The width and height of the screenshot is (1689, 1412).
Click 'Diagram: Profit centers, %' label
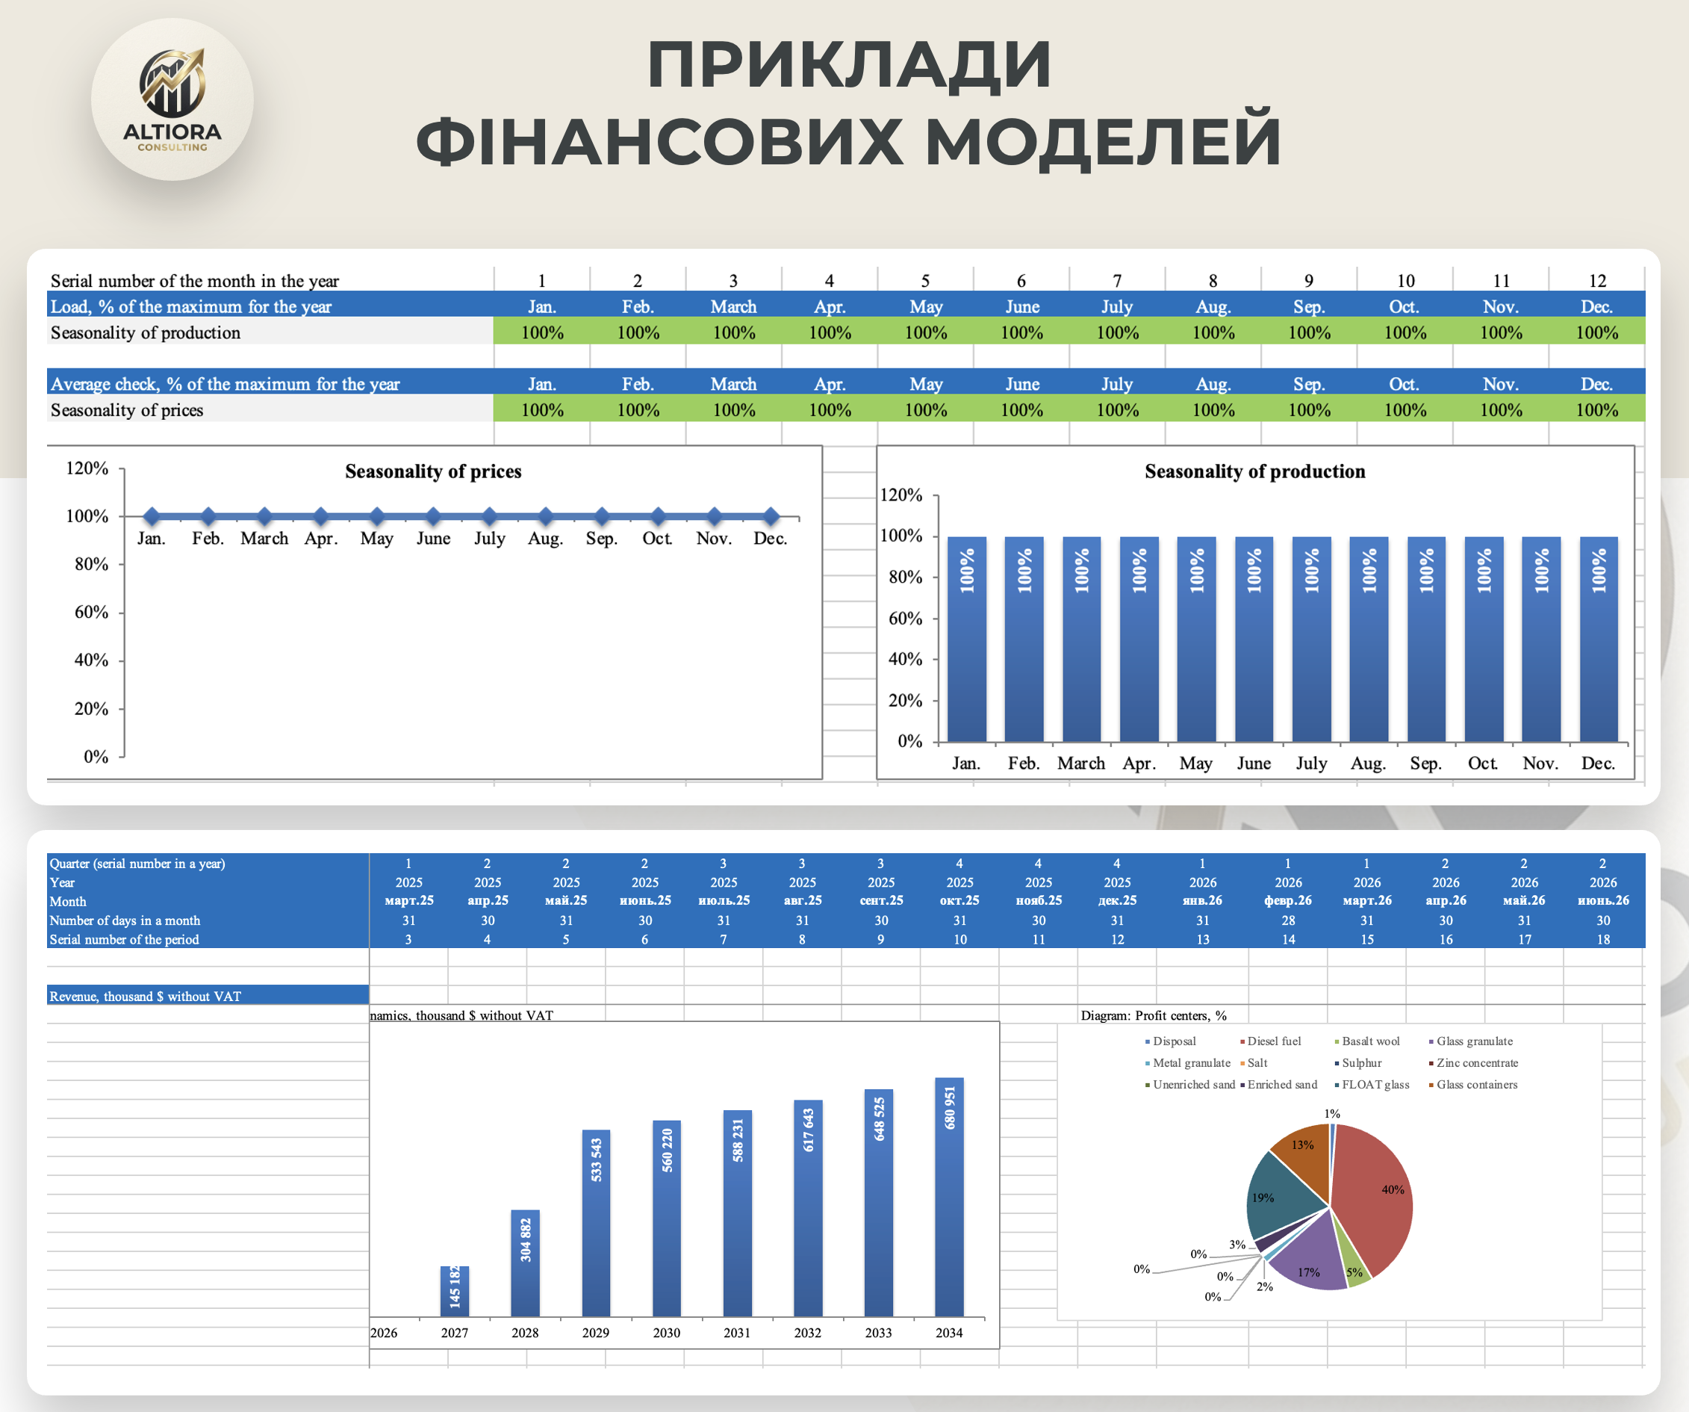pos(1154,1015)
